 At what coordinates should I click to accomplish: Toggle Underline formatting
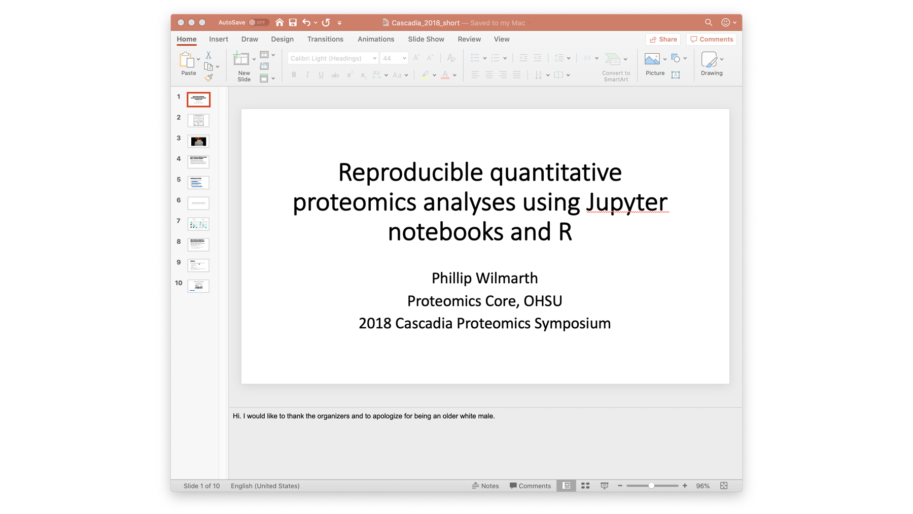click(321, 75)
